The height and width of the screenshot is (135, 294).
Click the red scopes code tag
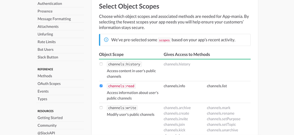click(x=164, y=40)
